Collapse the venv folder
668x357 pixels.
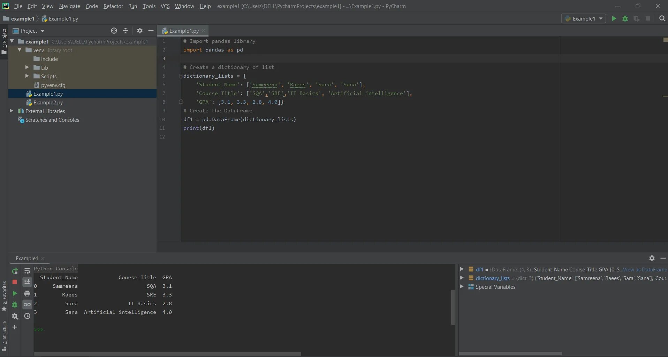[x=20, y=50]
